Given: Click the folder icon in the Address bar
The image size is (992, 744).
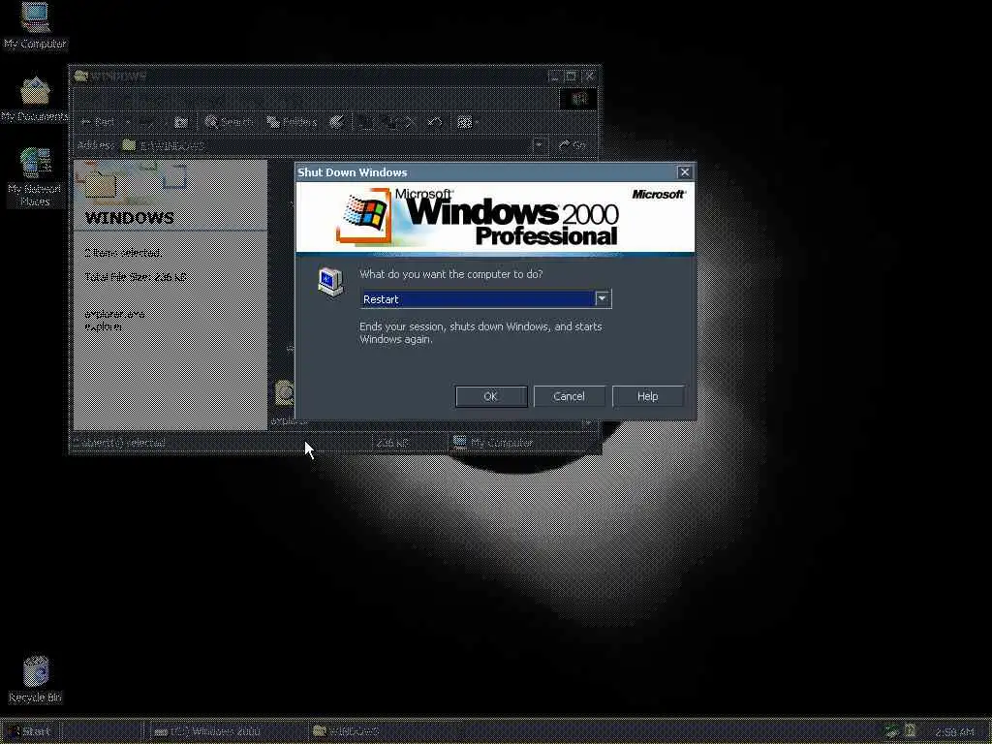Looking at the screenshot, I should click(129, 145).
